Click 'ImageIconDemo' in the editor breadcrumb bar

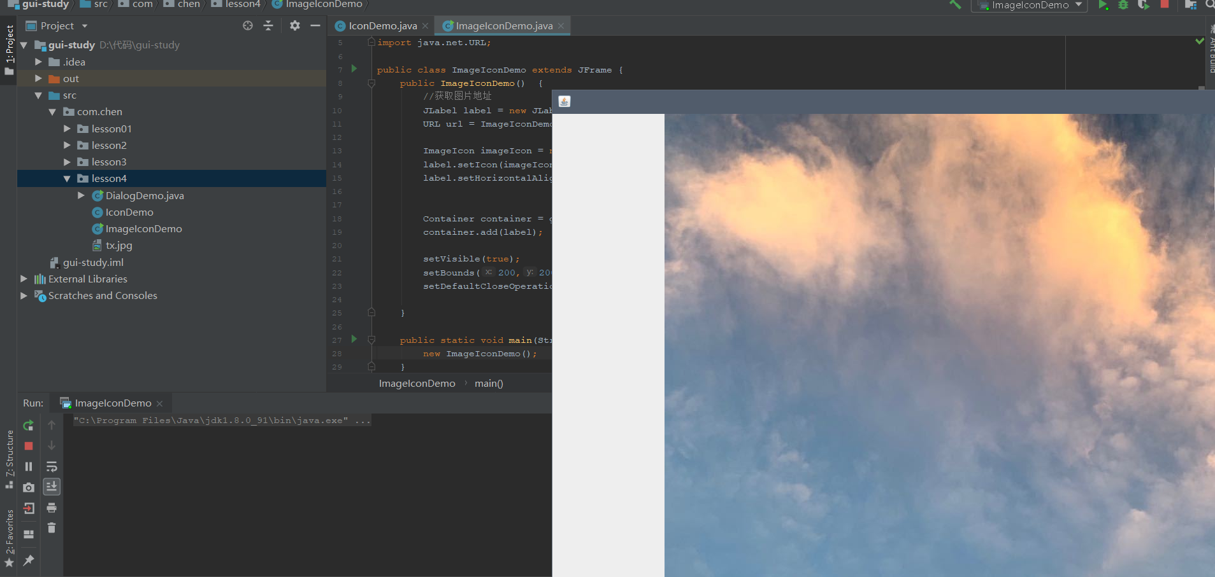417,384
